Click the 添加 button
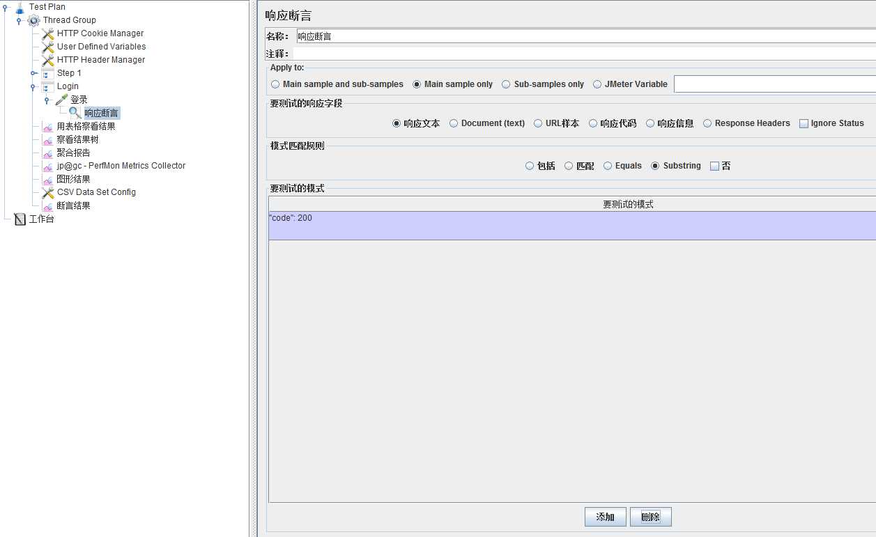 pos(605,517)
